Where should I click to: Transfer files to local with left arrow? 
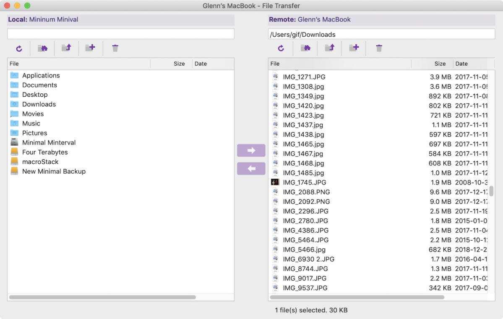click(x=251, y=169)
